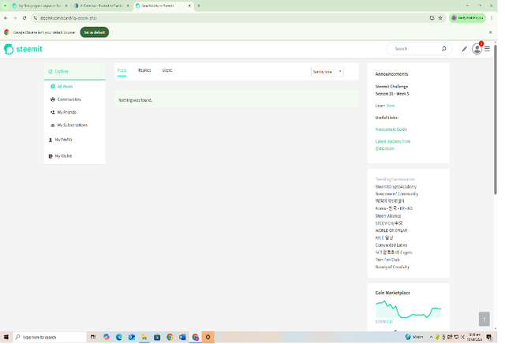Open Communities in the sidebar
The height and width of the screenshot is (344, 505).
tap(65, 99)
